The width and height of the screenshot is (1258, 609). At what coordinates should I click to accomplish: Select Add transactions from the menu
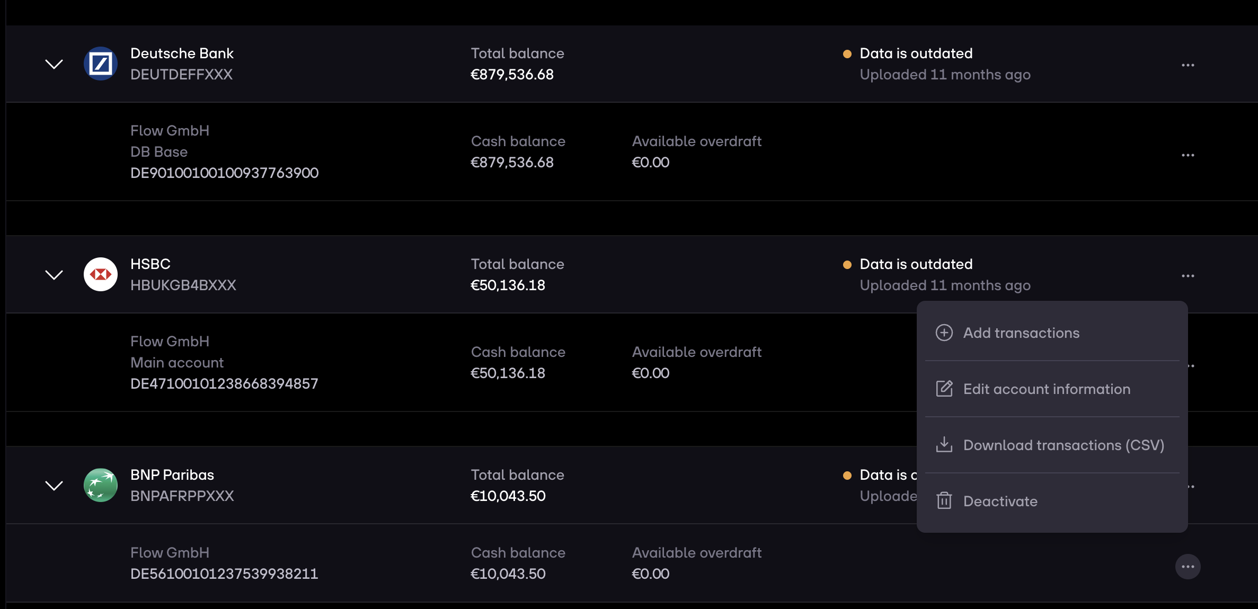1052,333
